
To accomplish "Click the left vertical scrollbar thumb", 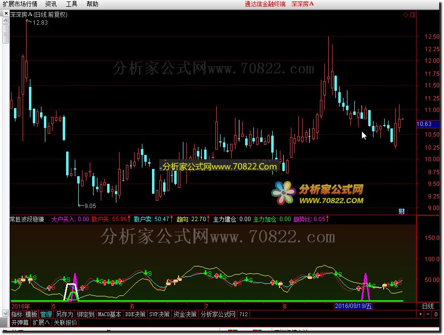I will point(5,34).
